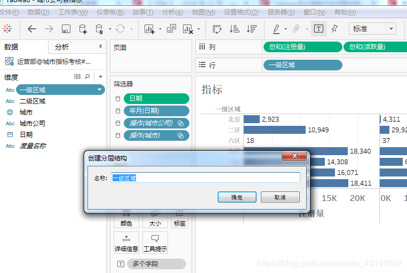Save the workbook with the disk icon
The height and width of the screenshot is (273, 407).
point(66,29)
